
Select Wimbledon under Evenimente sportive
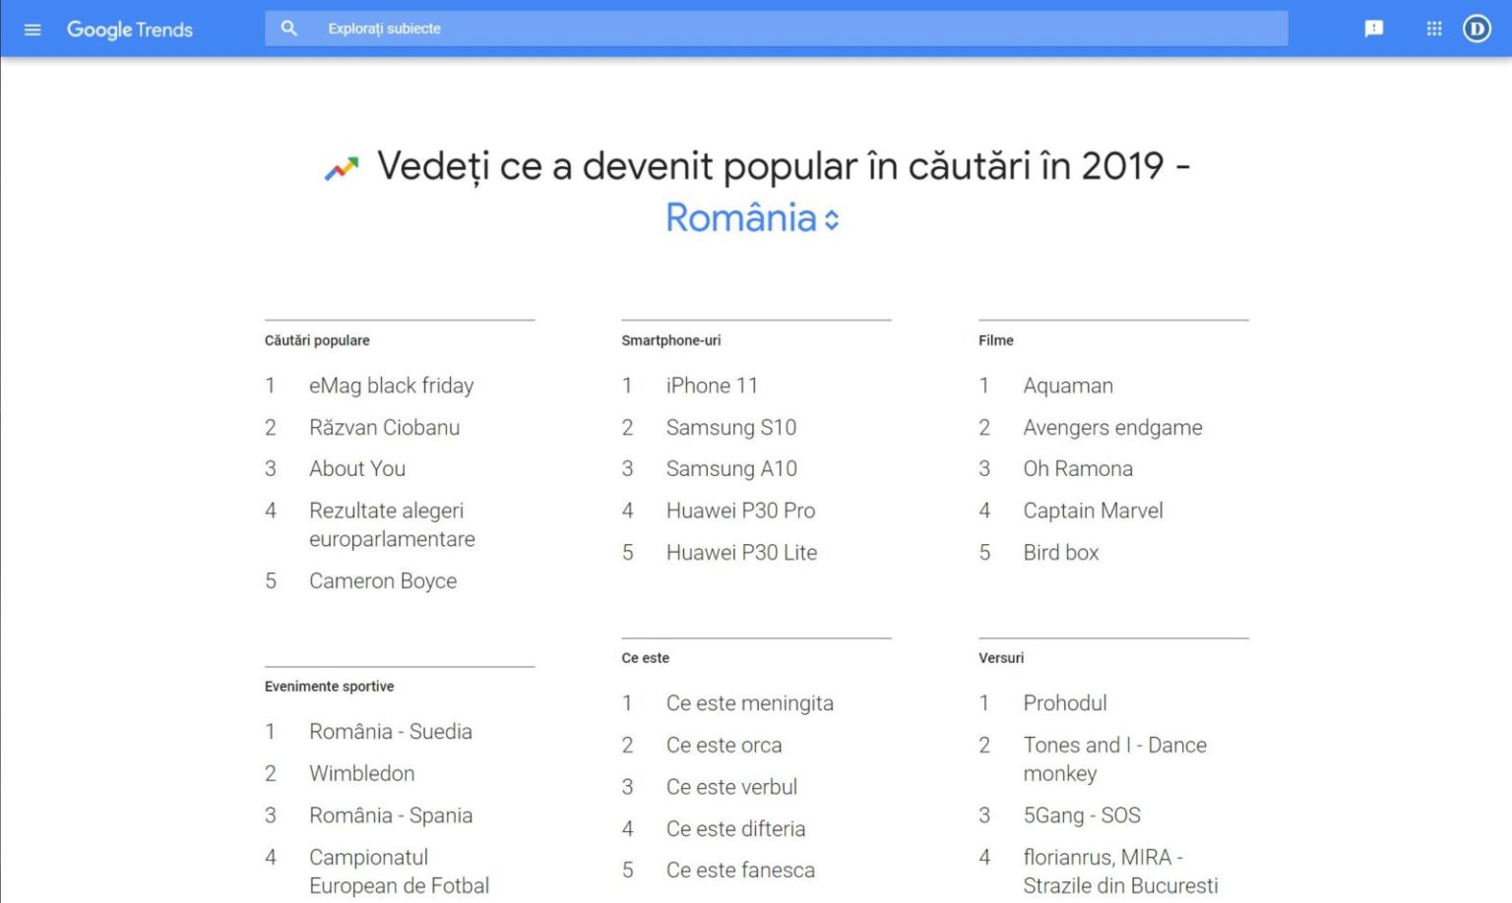click(x=361, y=774)
